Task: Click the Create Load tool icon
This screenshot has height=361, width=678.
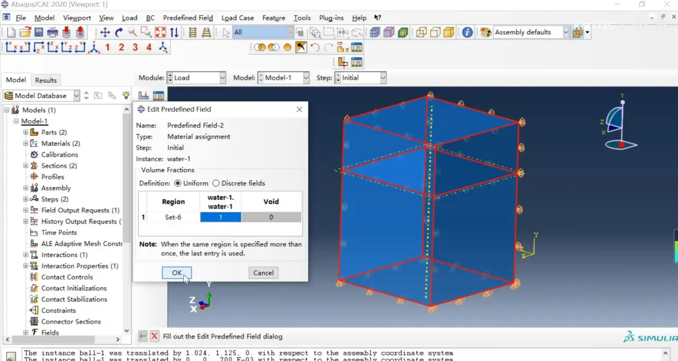Action: pyautogui.click(x=143, y=95)
